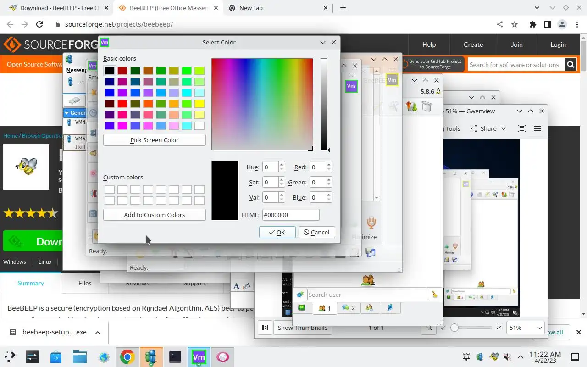Confirm the color with OK
Image resolution: width=587 pixels, height=367 pixels.
tap(277, 232)
